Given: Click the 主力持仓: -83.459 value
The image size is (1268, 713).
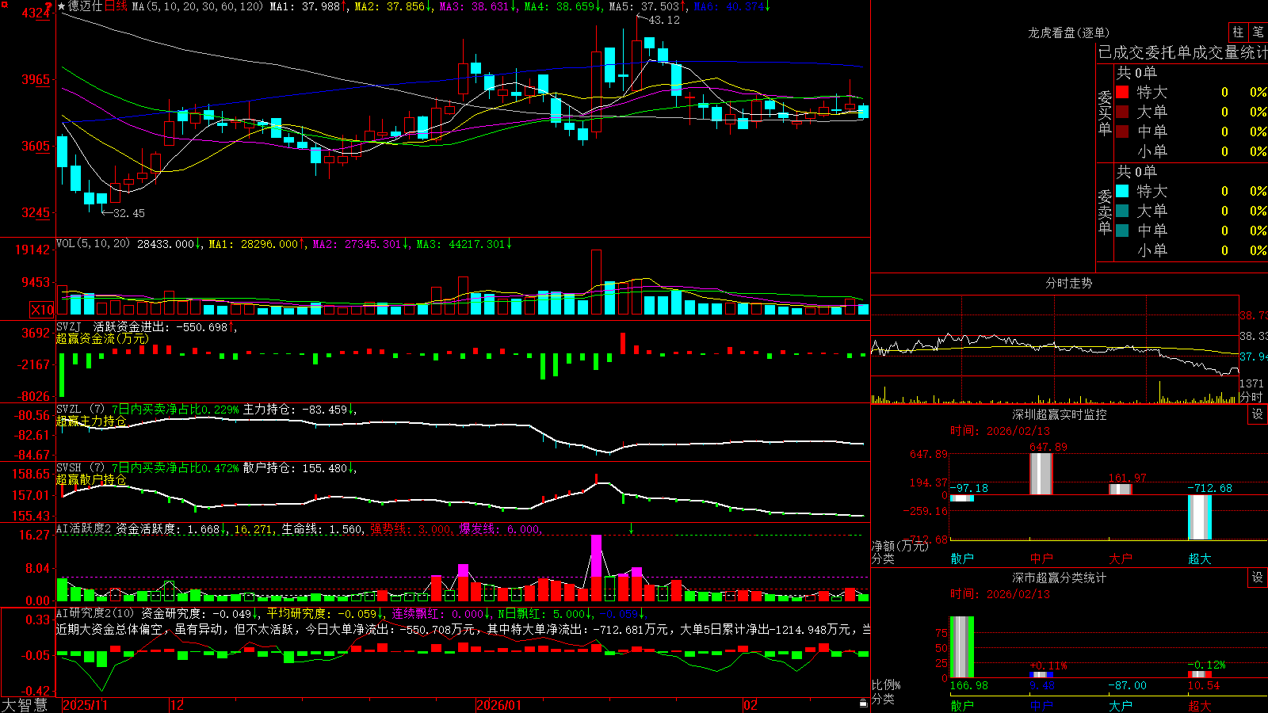Looking at the screenshot, I should point(296,410).
